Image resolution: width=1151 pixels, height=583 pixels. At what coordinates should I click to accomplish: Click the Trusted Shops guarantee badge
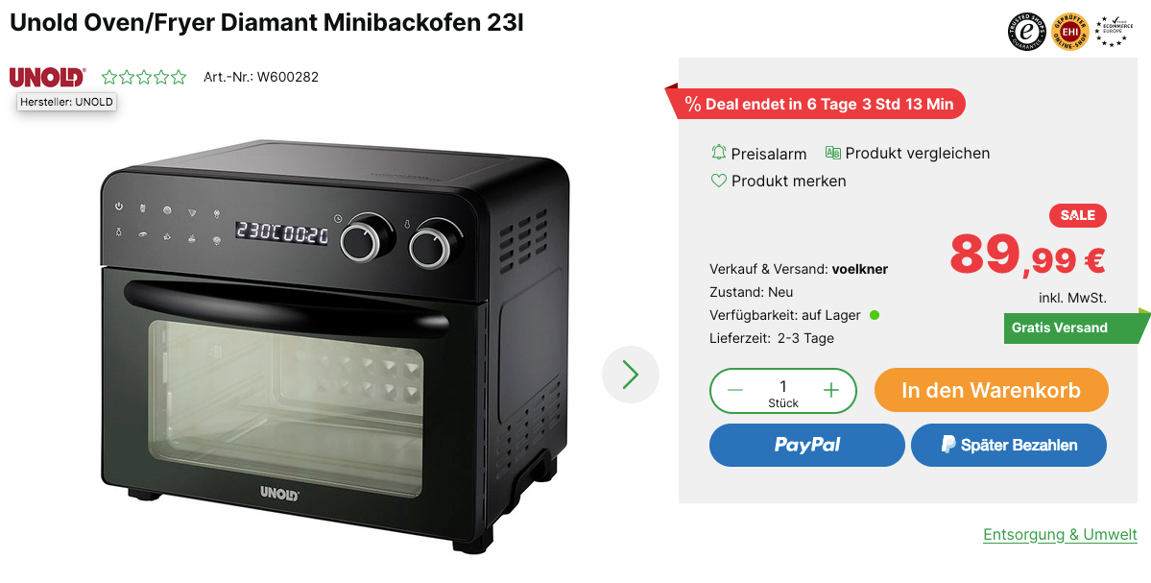(1026, 33)
